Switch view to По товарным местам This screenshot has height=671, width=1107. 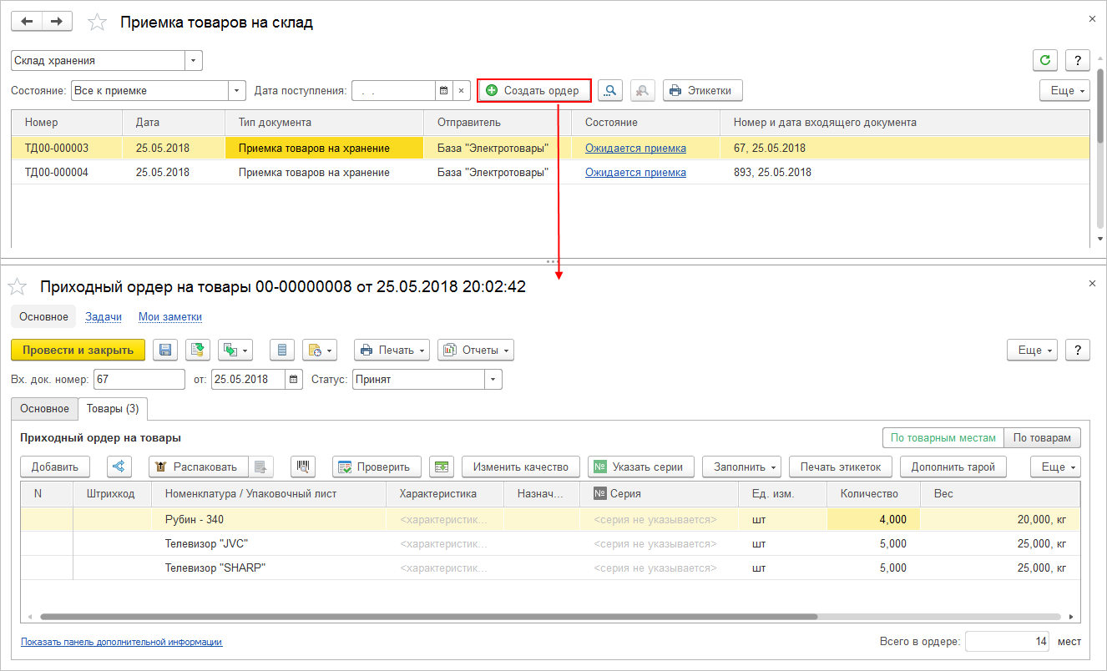pyautogui.click(x=943, y=437)
